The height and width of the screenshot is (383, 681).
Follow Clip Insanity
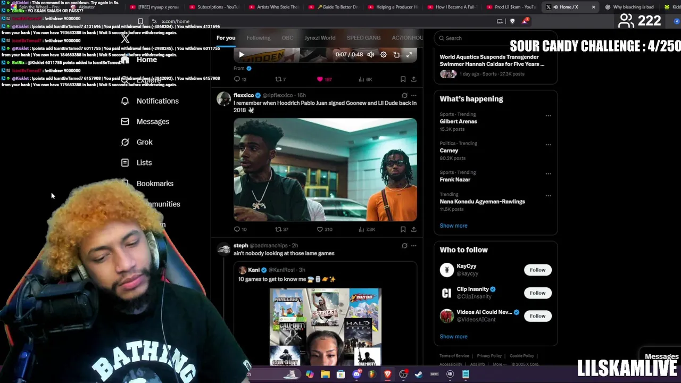pyautogui.click(x=537, y=293)
